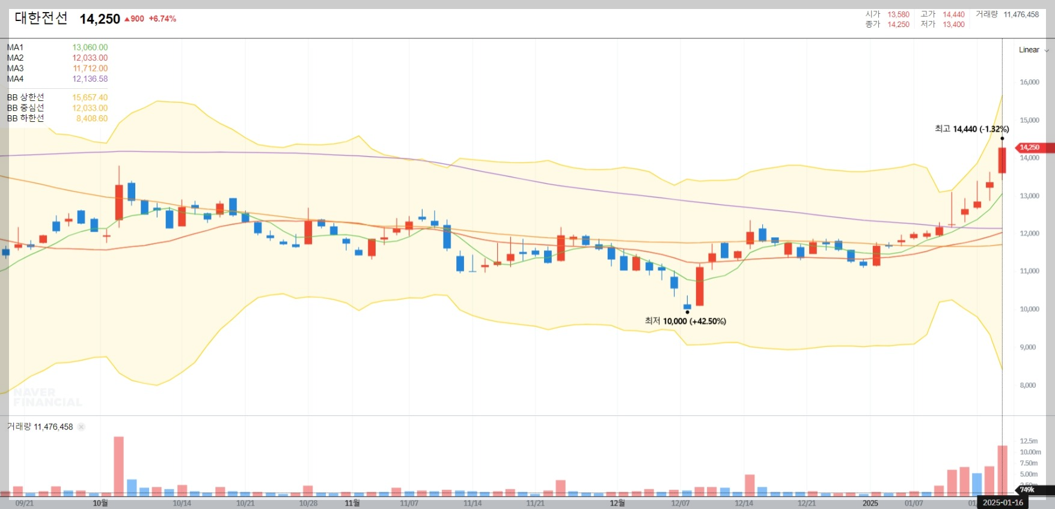Click the BB 하한선 value 8,408.60

(x=92, y=118)
